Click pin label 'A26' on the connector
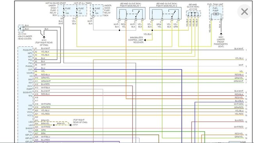 (x=36, y=130)
